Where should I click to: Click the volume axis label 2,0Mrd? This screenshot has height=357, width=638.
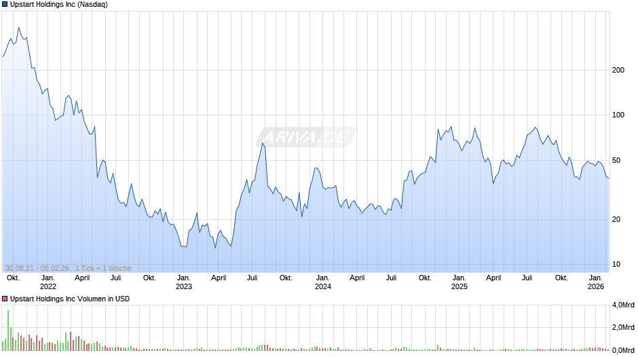(x=623, y=327)
